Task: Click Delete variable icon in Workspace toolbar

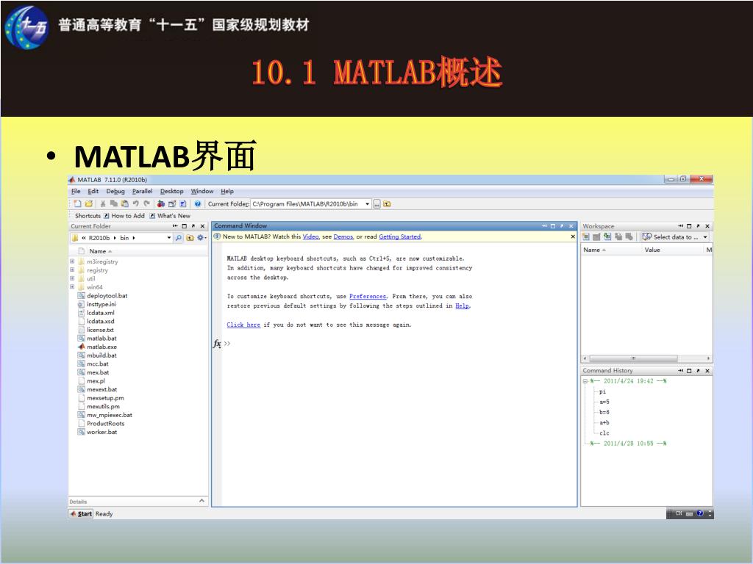Action: (x=629, y=237)
